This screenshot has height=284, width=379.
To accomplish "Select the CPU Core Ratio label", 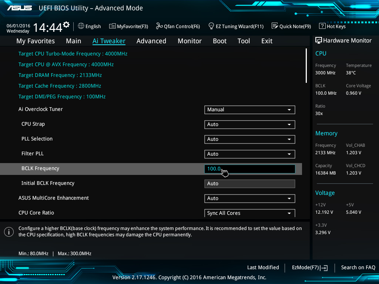I will click(36, 213).
